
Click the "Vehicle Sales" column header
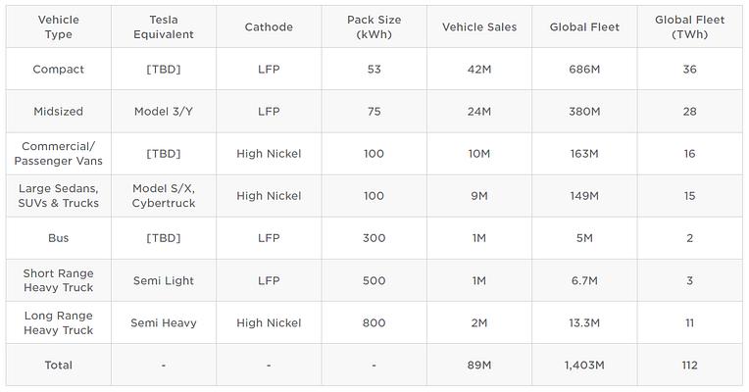479,26
